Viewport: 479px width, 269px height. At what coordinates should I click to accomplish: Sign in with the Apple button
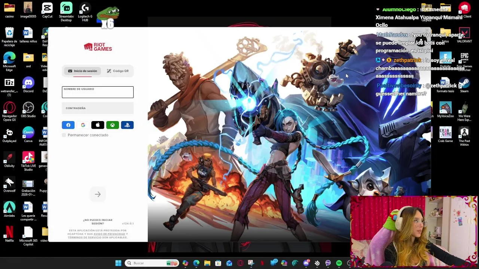(98, 125)
